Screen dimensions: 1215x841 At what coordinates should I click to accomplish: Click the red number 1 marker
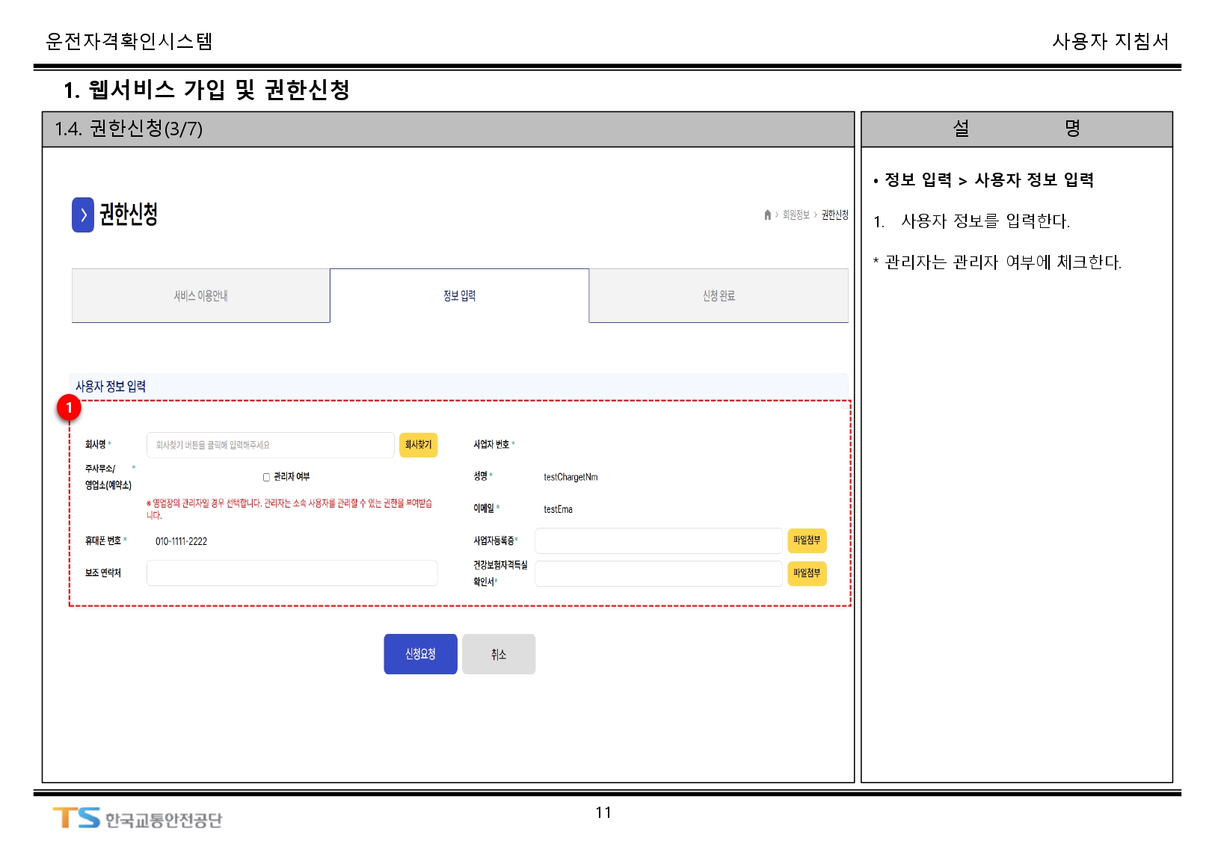click(x=69, y=407)
